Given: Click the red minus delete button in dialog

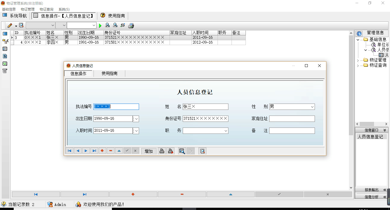Looking at the screenshot, I should click(111, 151).
